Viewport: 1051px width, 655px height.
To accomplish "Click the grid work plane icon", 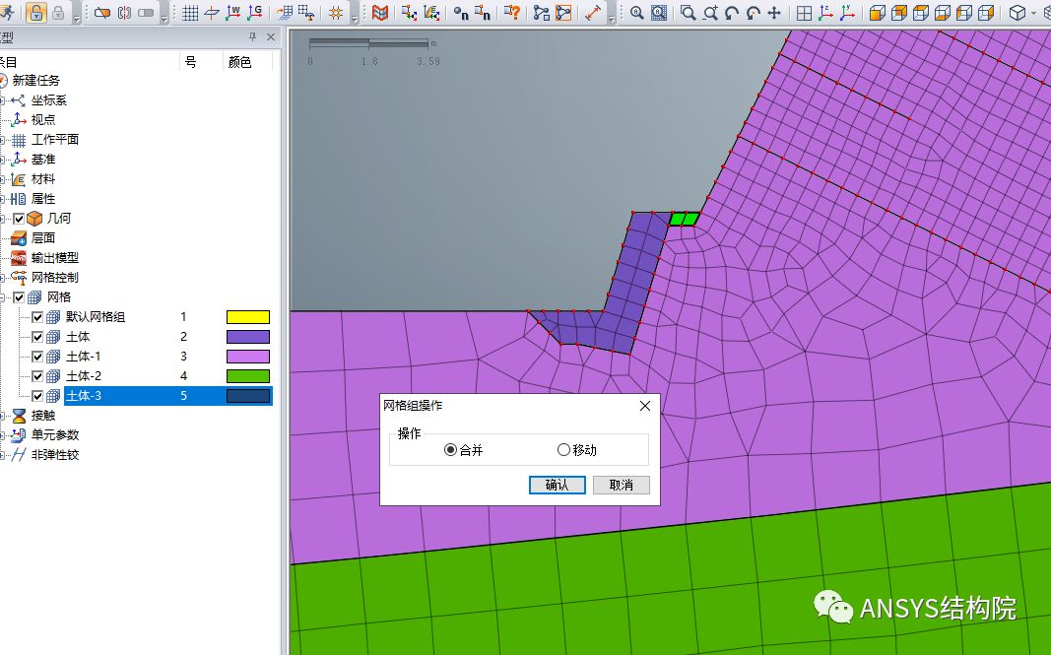I will click(x=190, y=12).
